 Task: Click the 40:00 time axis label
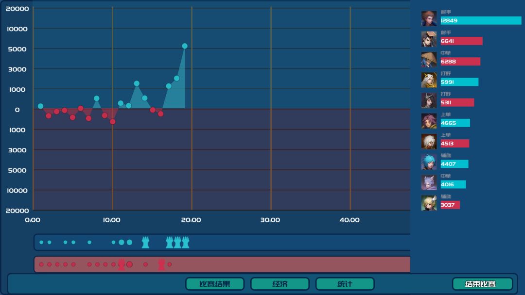point(350,220)
